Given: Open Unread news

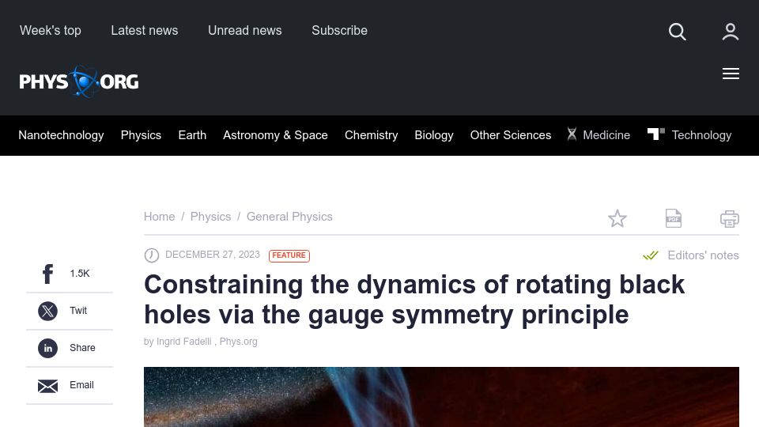Looking at the screenshot, I should 245,31.
